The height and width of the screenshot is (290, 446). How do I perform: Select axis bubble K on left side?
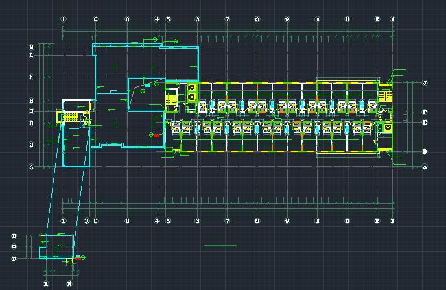(31, 77)
